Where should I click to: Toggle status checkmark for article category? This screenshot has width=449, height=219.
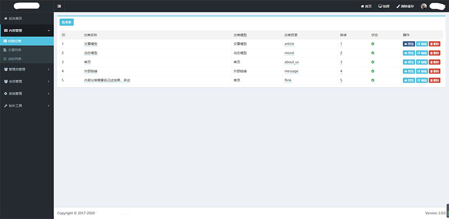point(373,44)
